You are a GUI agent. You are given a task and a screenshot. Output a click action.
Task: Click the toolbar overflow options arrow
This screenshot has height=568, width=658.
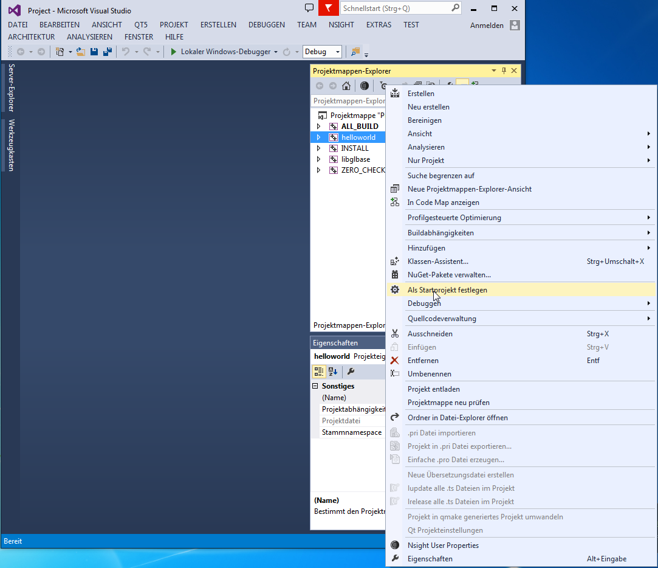coord(366,55)
